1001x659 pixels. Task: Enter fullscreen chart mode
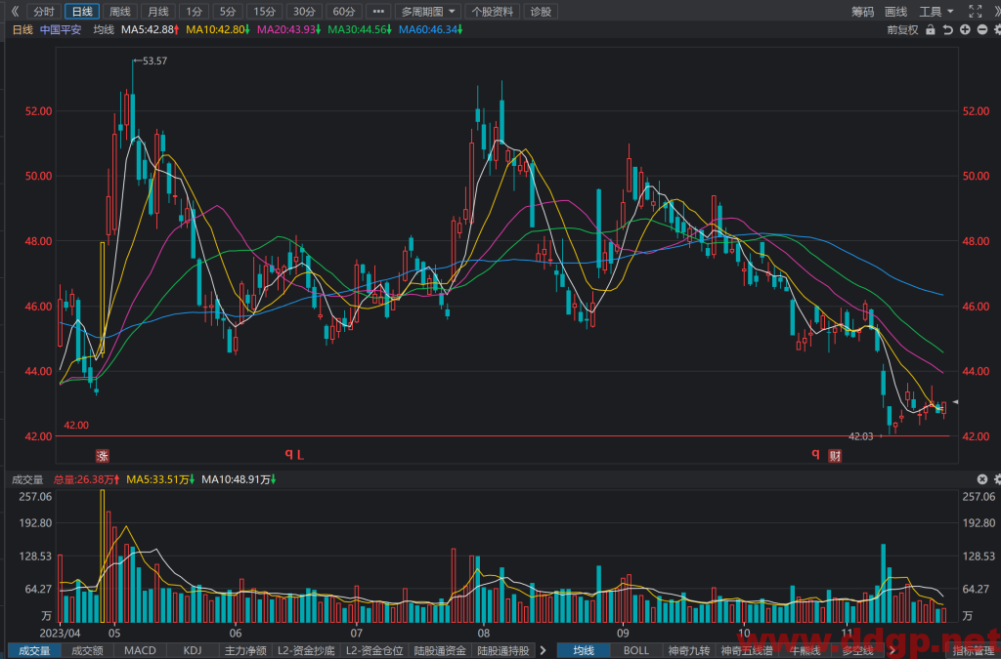[975, 12]
